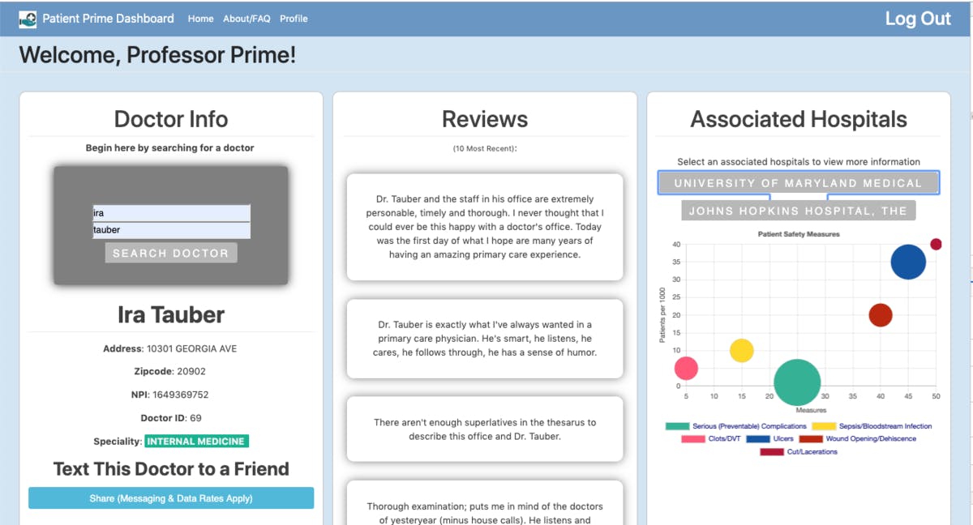Click Share (Messaging & Data Rates Apply)
Image resolution: width=973 pixels, height=525 pixels.
170,497
